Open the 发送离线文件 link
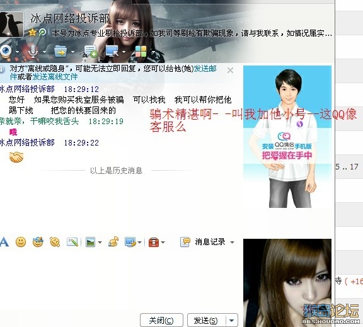The width and height of the screenshot is (363, 327). coord(55,77)
